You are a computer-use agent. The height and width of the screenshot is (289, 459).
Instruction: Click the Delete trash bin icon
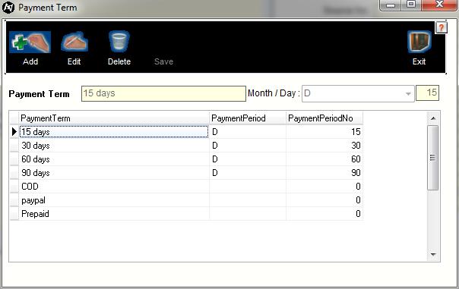119,42
